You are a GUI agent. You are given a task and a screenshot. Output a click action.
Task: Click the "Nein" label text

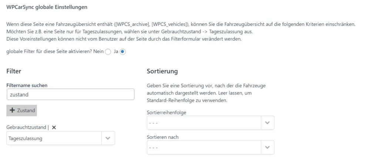click(98, 52)
